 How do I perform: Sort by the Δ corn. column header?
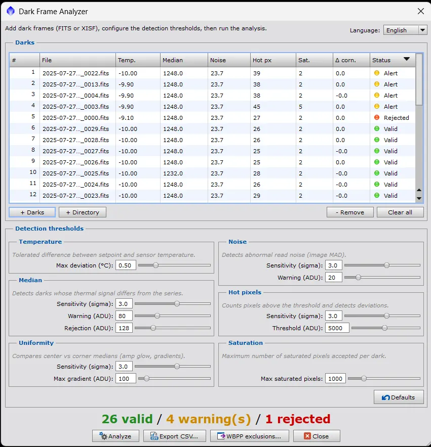(351, 60)
